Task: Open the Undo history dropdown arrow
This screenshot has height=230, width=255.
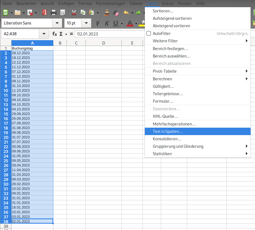Action: coord(132,13)
